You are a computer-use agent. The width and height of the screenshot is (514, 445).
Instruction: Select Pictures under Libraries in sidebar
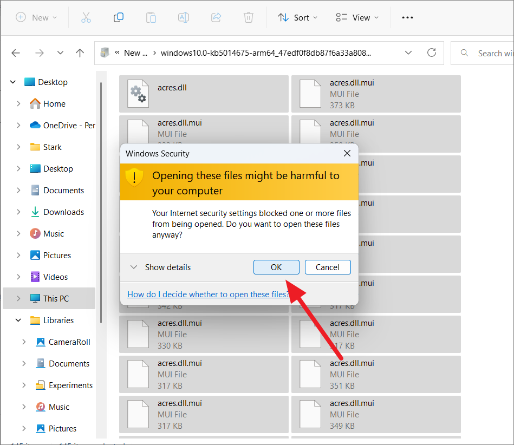pos(62,428)
